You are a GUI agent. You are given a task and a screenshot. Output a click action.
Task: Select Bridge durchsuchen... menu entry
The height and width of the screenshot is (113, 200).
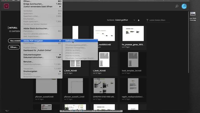pos(42,4)
